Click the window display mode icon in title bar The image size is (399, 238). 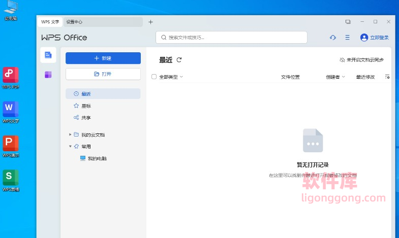[348, 22]
